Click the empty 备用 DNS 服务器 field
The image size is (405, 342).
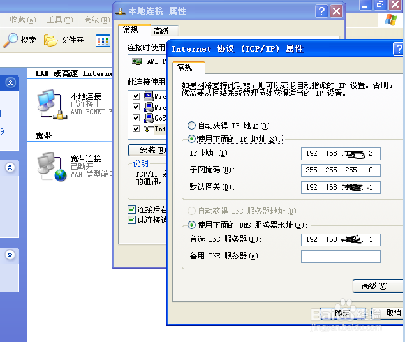tap(341, 256)
